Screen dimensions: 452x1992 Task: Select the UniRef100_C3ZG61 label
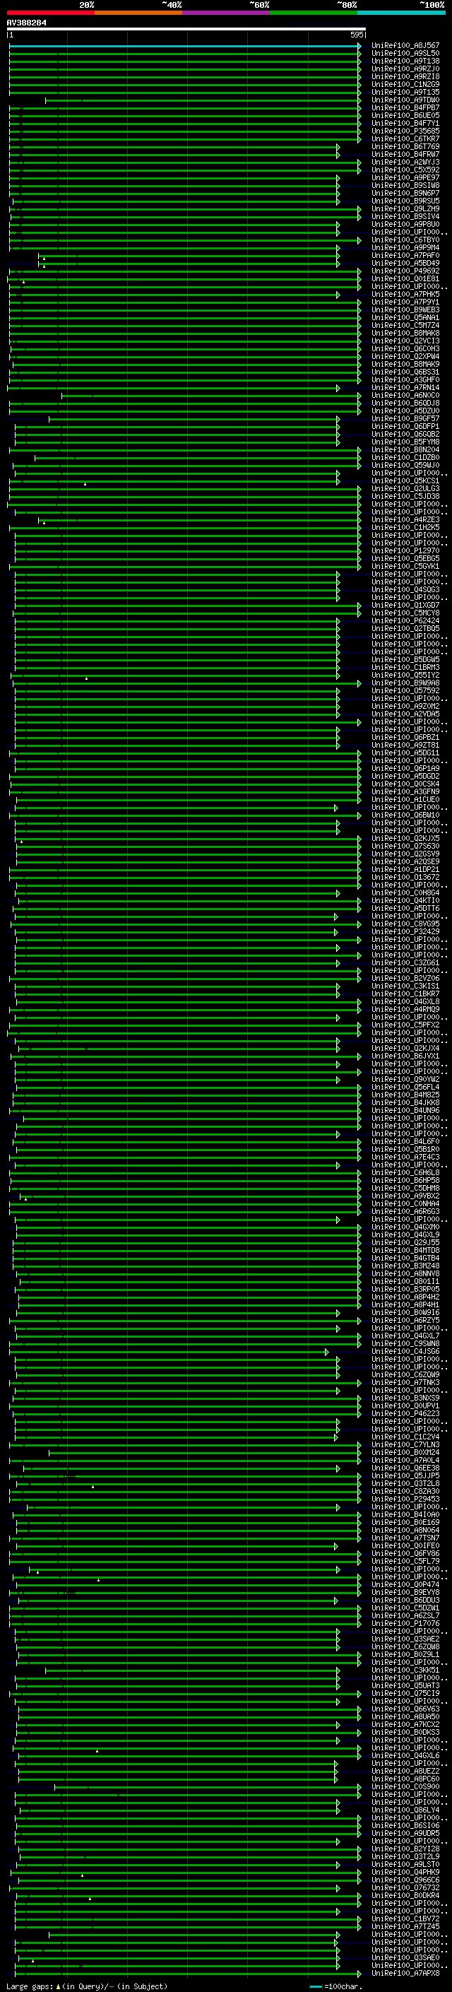click(405, 962)
